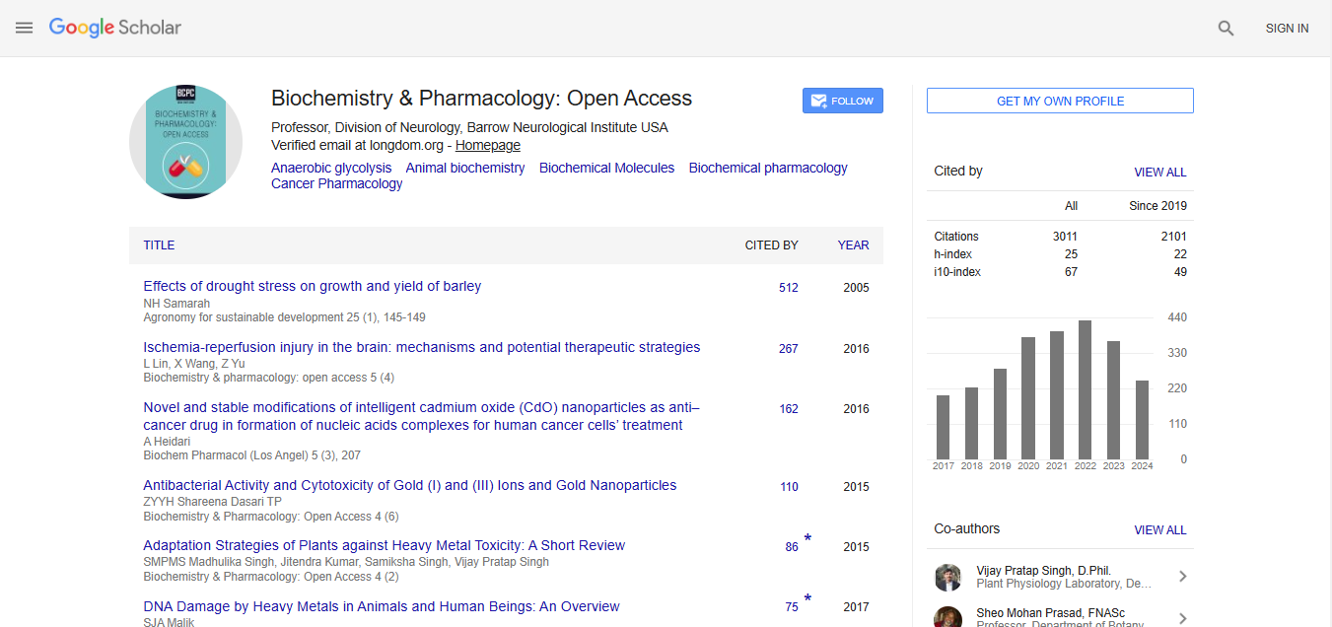View all Cited by statistics
The width and height of the screenshot is (1332, 627).
coord(1159,172)
